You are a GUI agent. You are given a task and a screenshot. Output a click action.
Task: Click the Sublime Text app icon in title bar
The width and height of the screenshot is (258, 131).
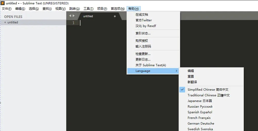[x=3, y=3]
